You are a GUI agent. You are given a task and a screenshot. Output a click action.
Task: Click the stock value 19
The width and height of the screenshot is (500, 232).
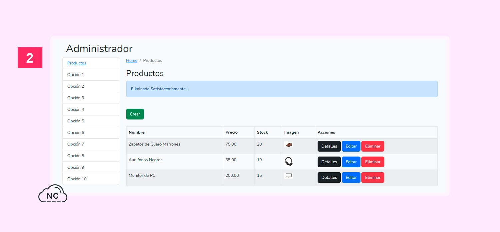point(259,160)
